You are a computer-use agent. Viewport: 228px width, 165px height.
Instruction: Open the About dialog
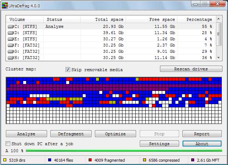click(x=202, y=144)
